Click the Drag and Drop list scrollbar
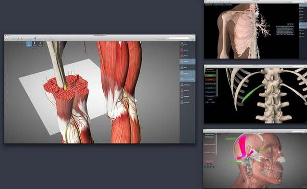 (216, 144)
